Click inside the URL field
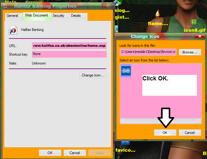The height and width of the screenshot is (159, 207). (x=69, y=46)
